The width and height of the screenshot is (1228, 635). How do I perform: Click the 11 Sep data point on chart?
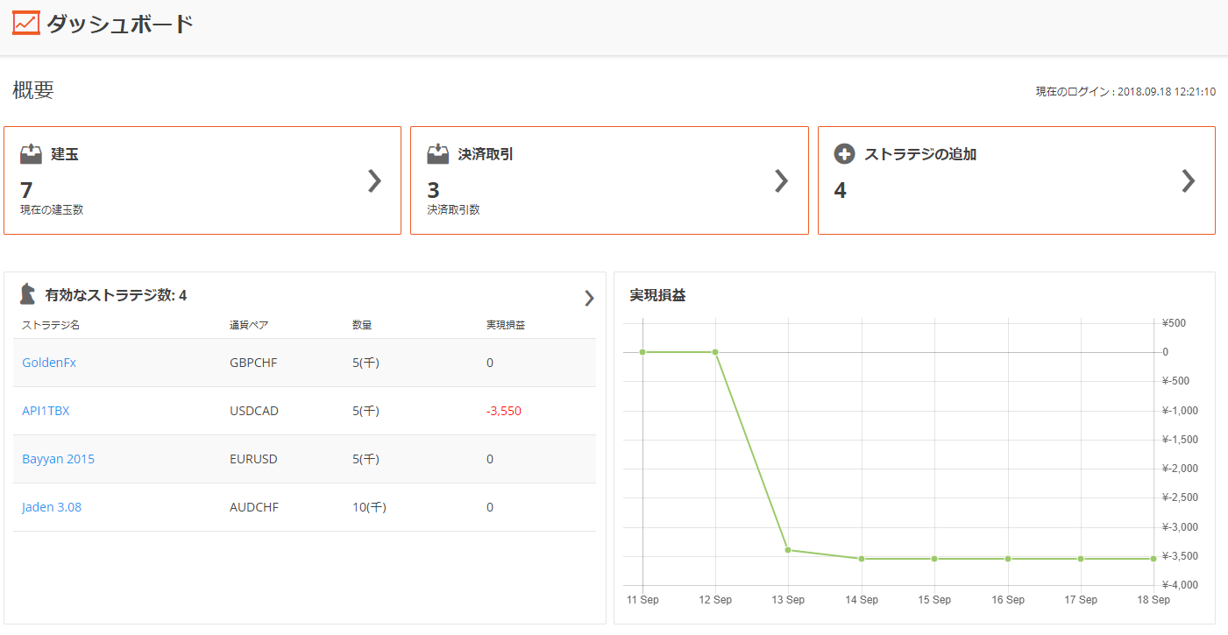coord(642,352)
